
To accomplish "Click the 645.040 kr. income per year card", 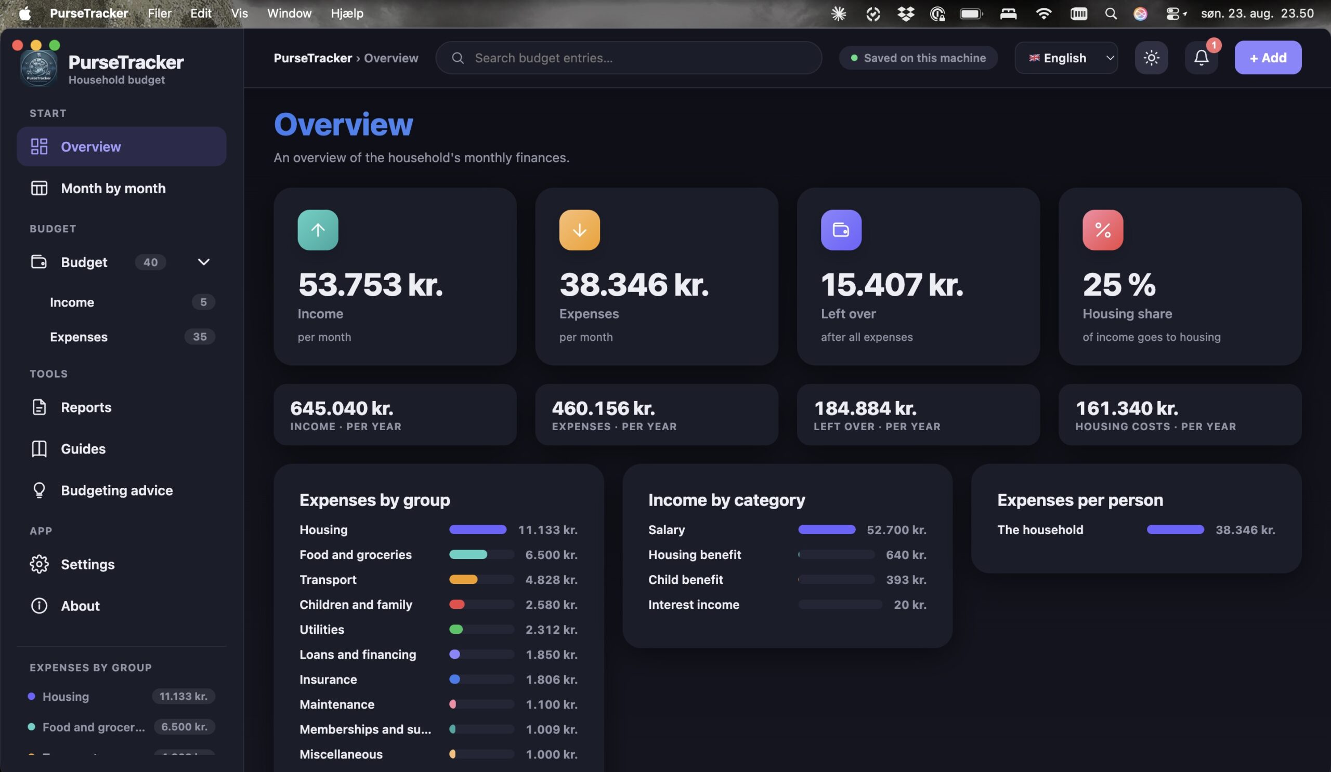I will tap(395, 414).
